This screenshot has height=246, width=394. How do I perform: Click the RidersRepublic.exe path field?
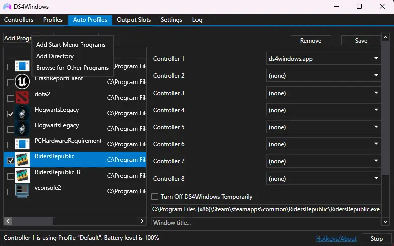coord(266,209)
